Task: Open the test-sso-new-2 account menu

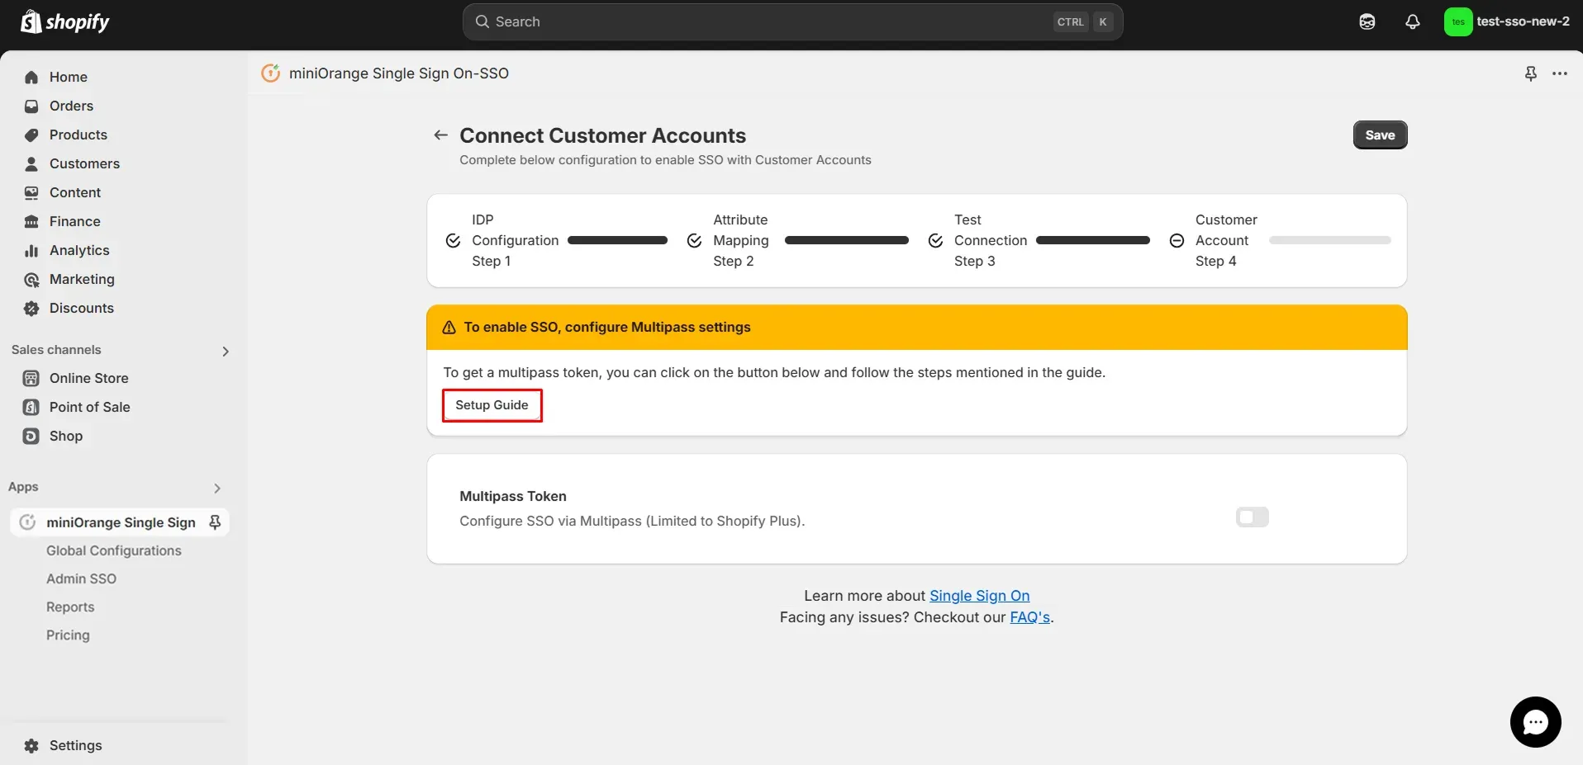Action: (1507, 21)
